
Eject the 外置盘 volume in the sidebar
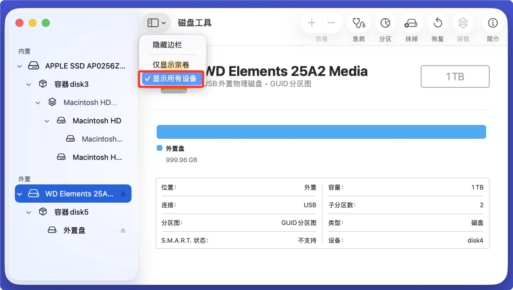tap(123, 231)
